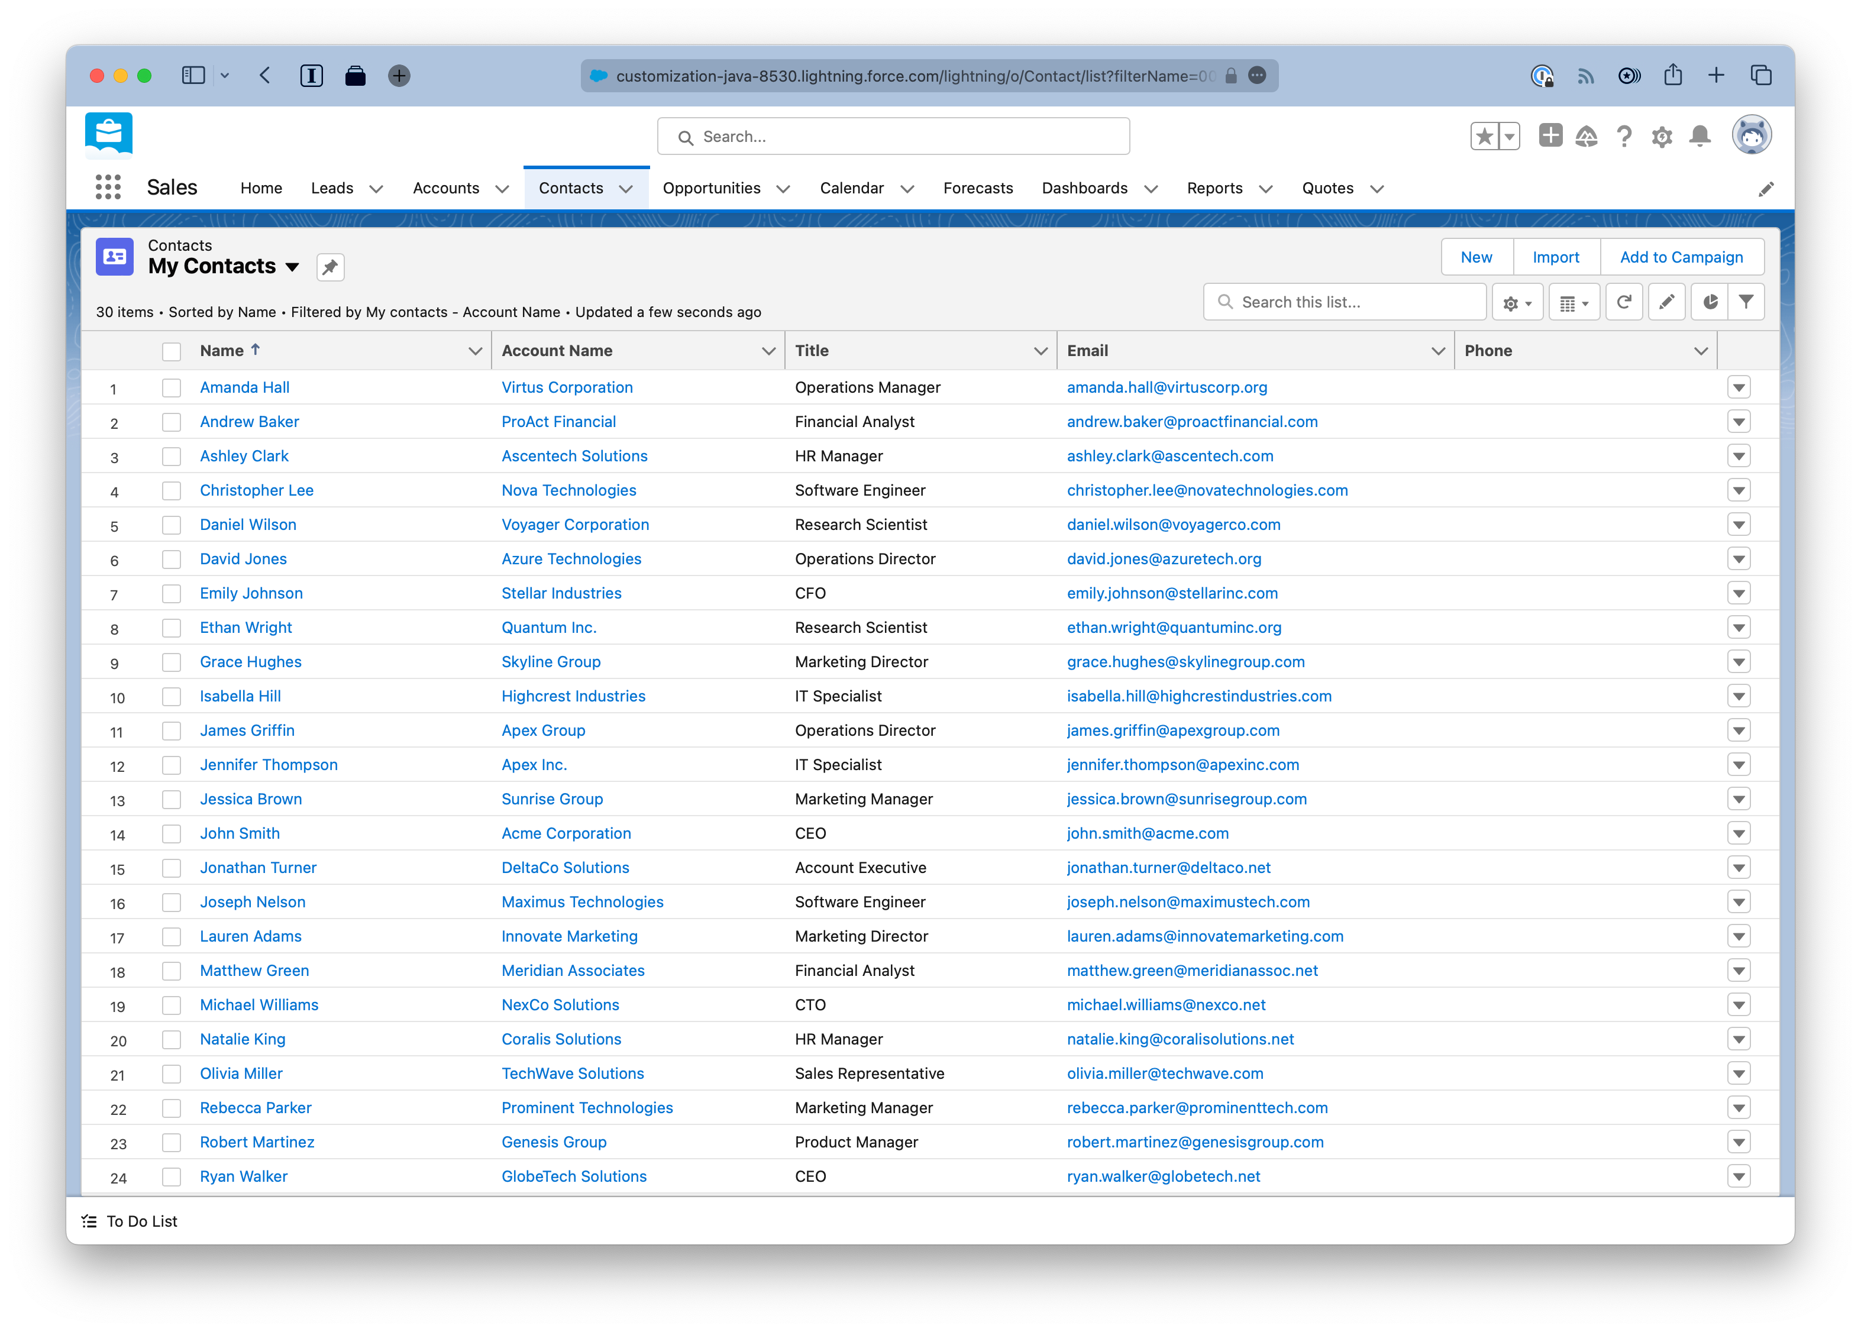
Task: Click the New button
Action: 1475,257
